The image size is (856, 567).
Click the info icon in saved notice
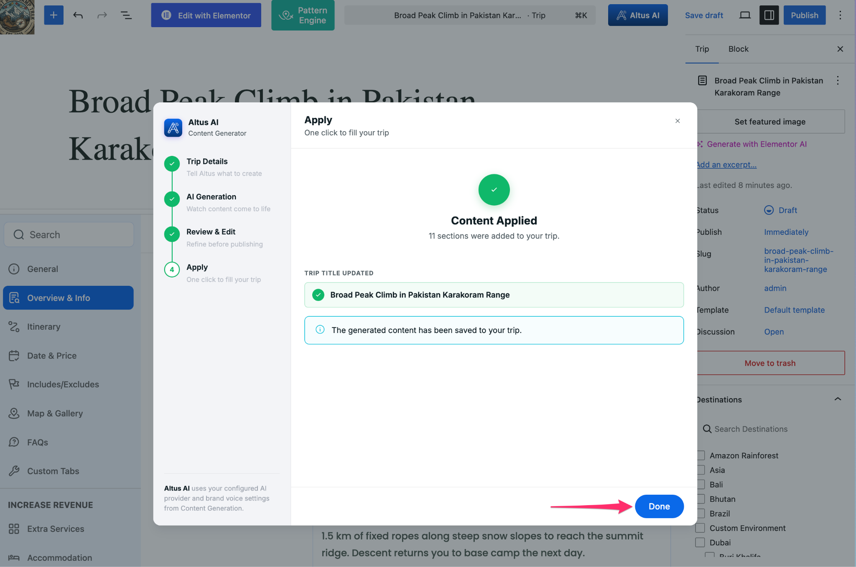point(320,330)
